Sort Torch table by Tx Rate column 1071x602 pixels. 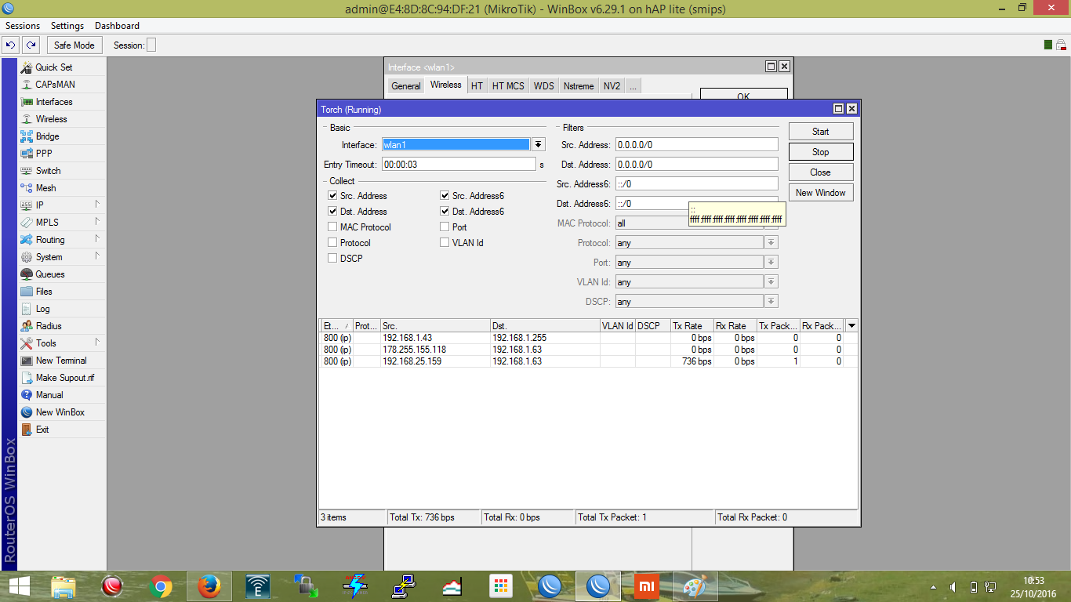coord(692,325)
